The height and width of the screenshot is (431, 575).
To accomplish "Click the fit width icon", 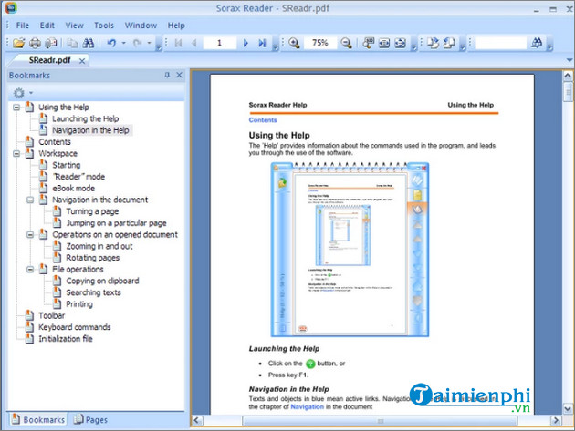I will point(384,43).
